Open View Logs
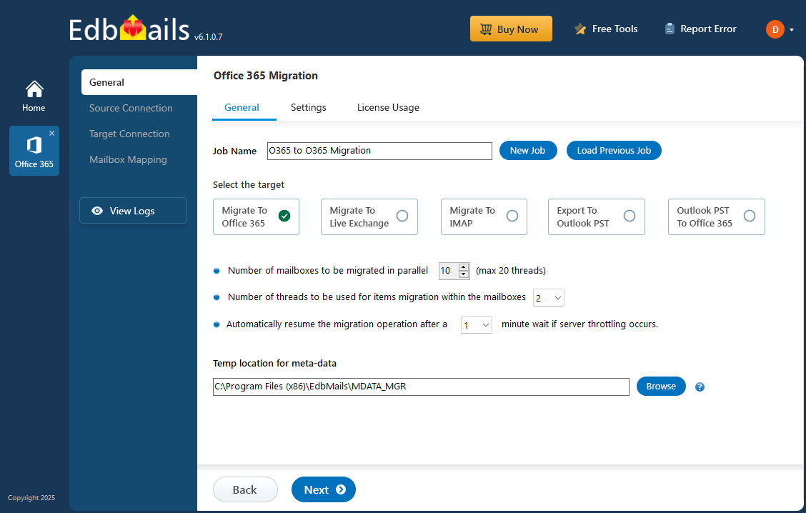This screenshot has height=513, width=806. [x=133, y=210]
